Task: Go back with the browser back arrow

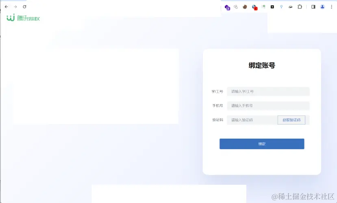Action: pyautogui.click(x=7, y=7)
